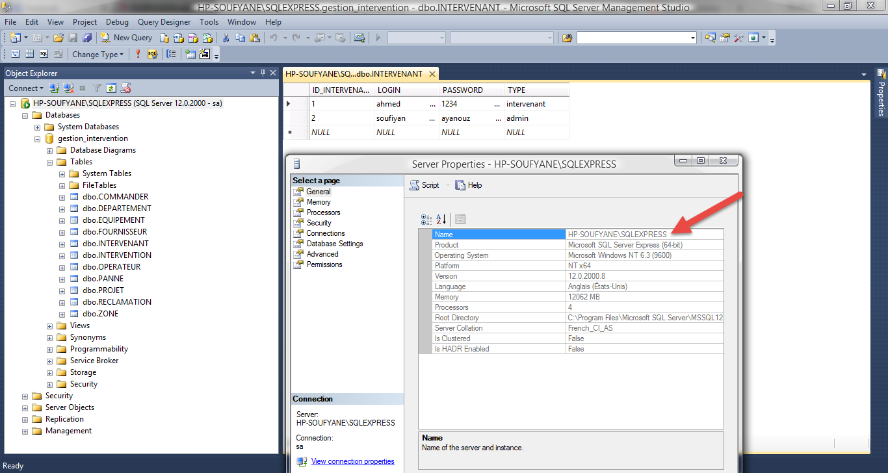
Task: Click the XMLA query icon
Action: pos(207,38)
